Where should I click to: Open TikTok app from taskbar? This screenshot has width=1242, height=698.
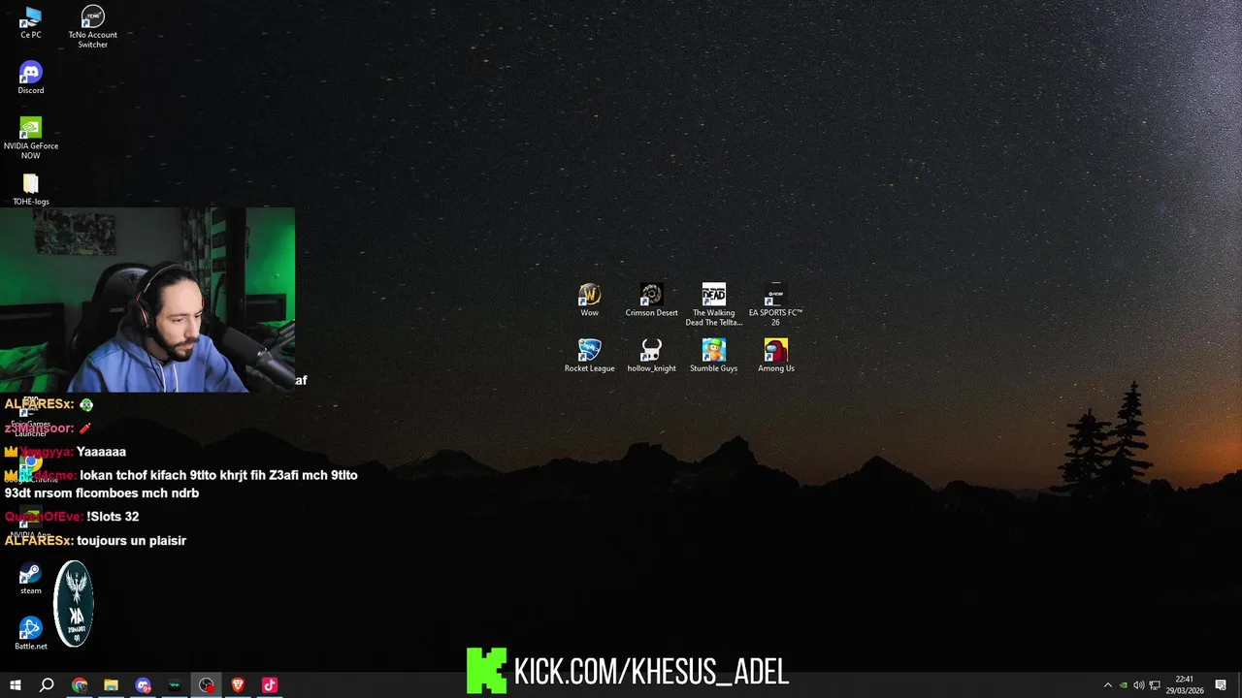(x=270, y=685)
